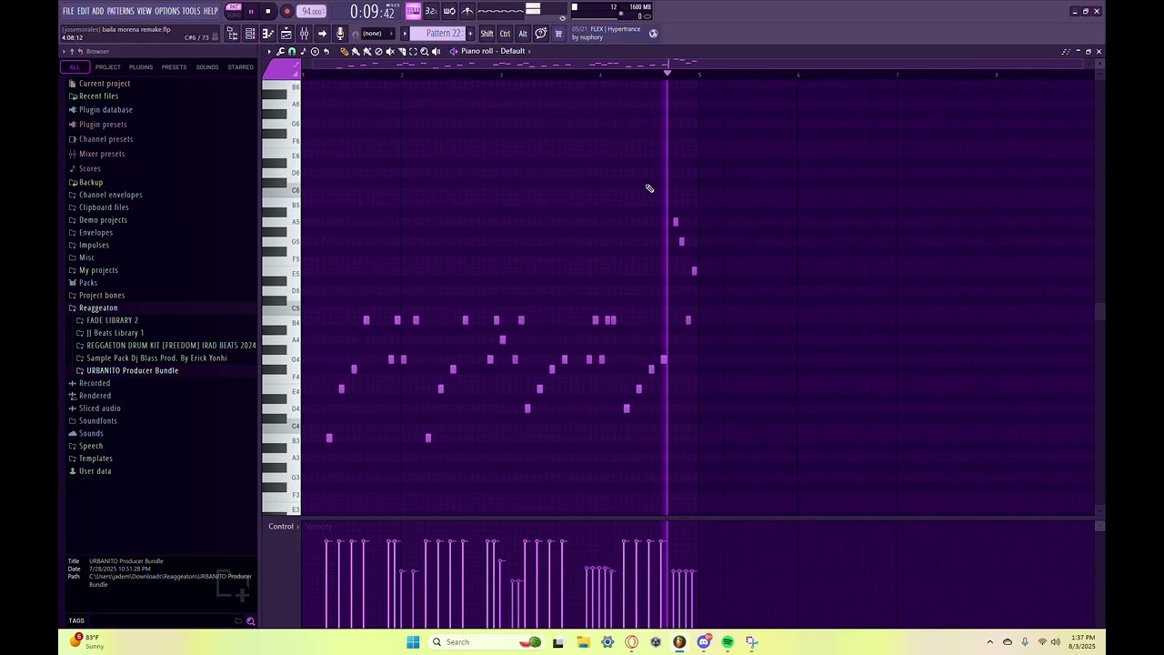
Task: Click the browser search magnifier icon
Action: tap(251, 621)
